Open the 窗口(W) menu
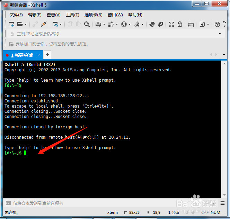 click(x=115, y=15)
